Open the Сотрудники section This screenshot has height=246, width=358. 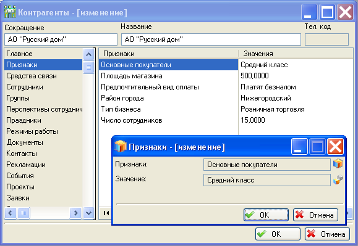coord(43,87)
